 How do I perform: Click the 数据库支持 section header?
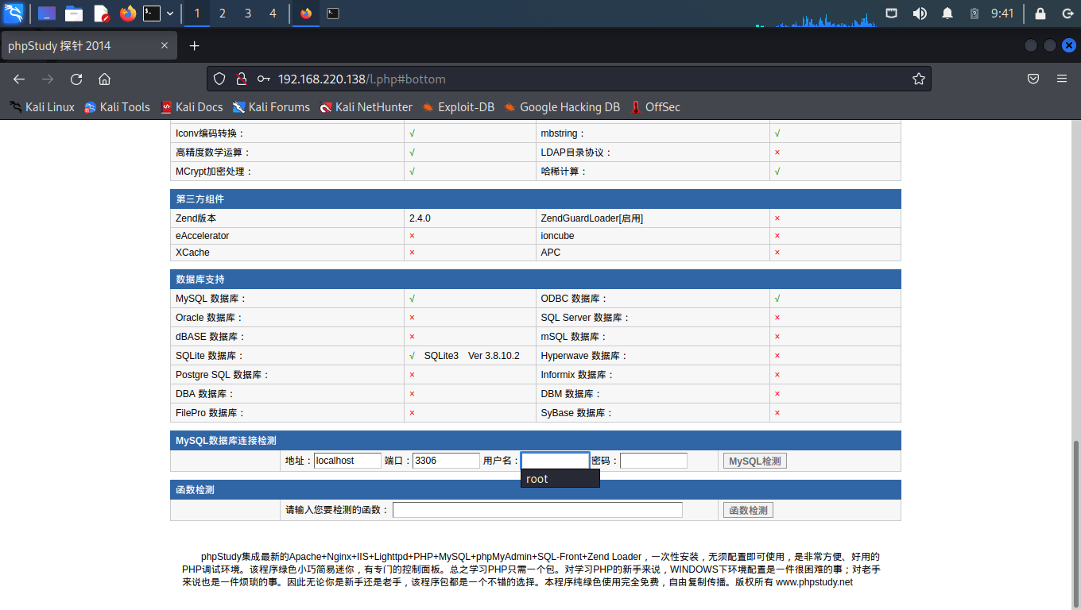coord(536,280)
